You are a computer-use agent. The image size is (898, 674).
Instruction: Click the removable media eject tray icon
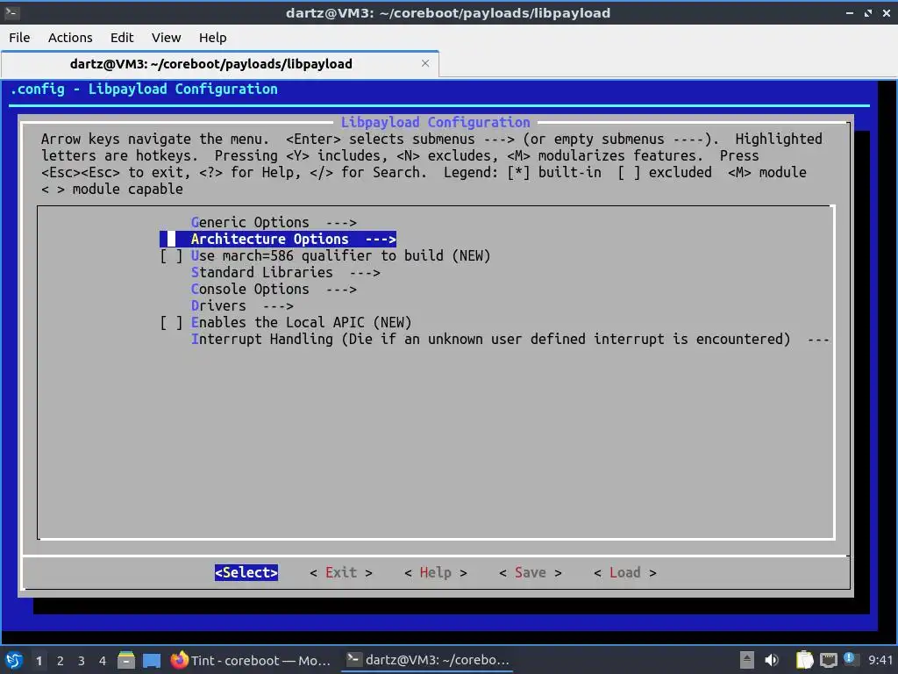[747, 660]
